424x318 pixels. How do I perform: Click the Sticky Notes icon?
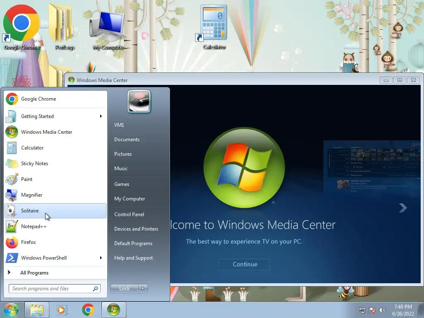[12, 163]
